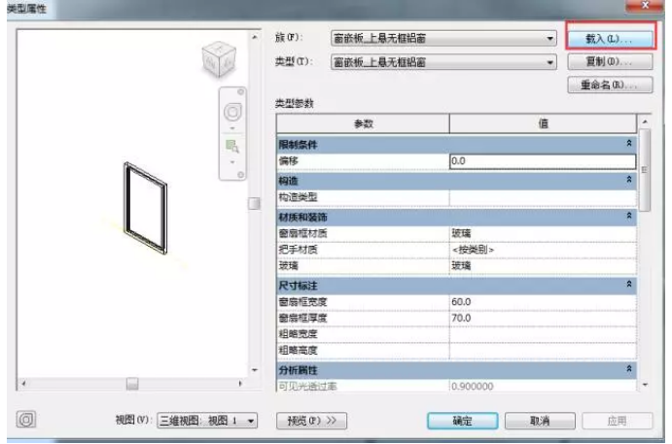Select the 粗略高度 value cell
The width and height of the screenshot is (672, 444).
[x=543, y=351]
